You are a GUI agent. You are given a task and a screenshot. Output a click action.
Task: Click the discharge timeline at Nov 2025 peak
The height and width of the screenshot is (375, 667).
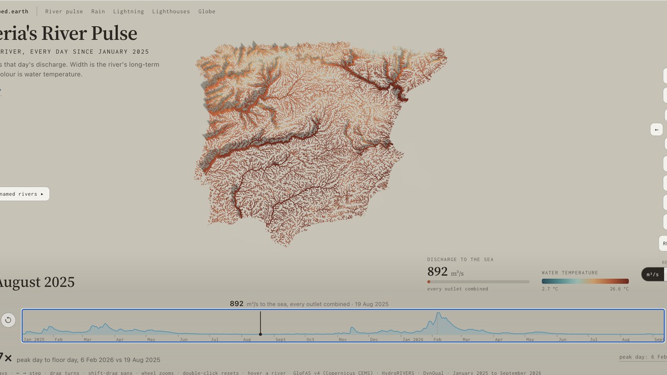point(352,328)
